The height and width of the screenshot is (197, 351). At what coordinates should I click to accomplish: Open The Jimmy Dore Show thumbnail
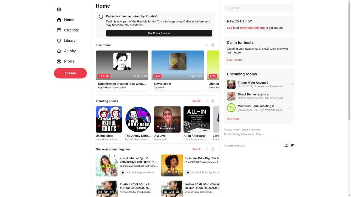138,120
